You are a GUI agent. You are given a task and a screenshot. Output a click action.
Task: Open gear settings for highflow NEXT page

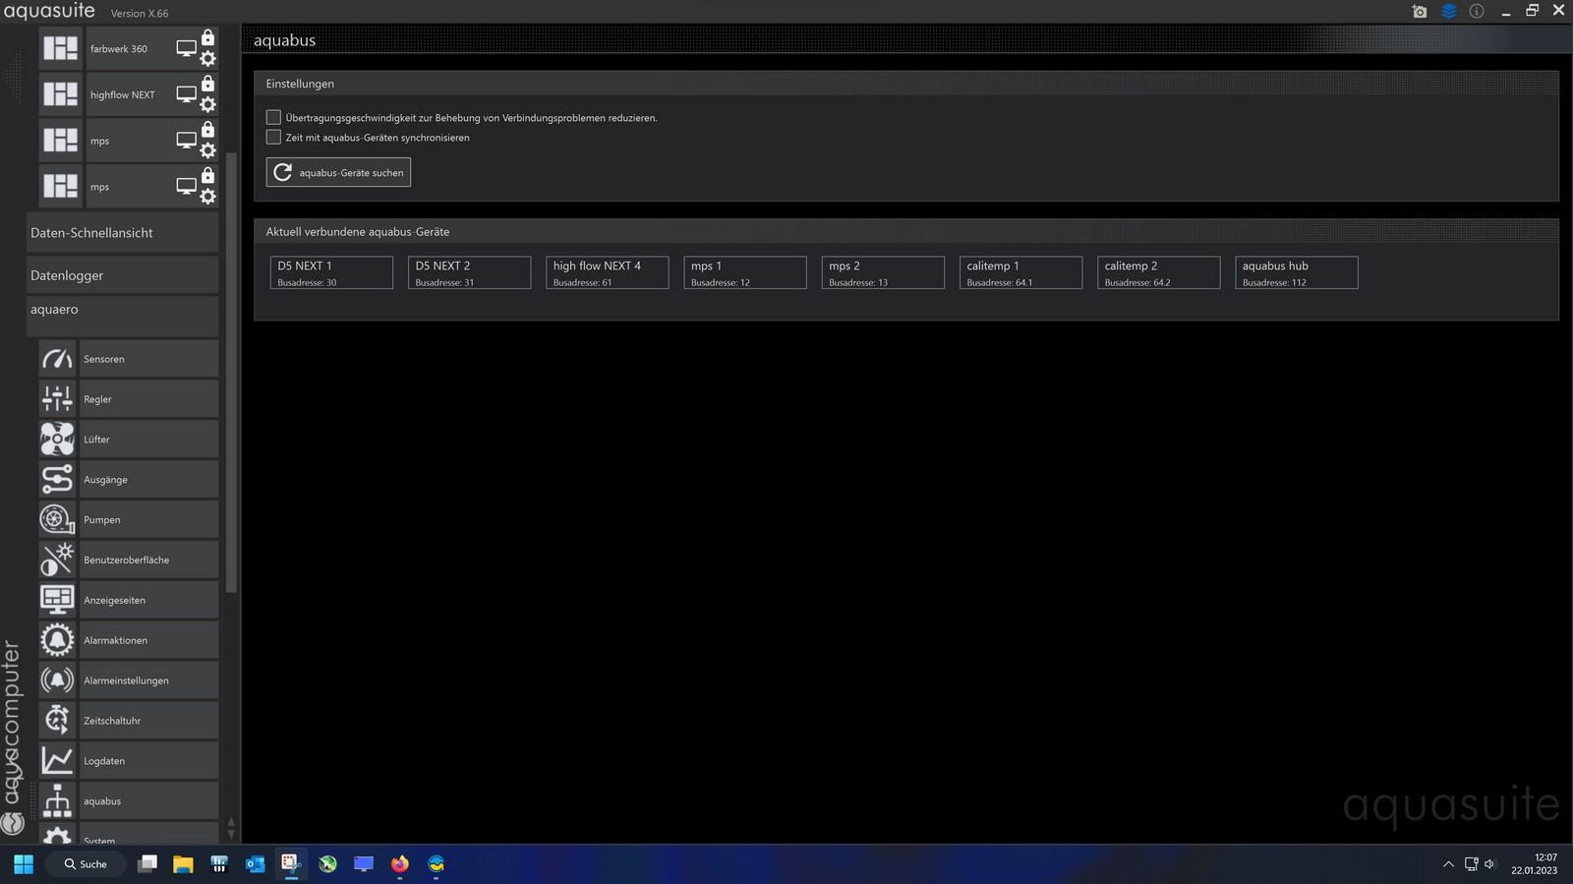tap(207, 105)
